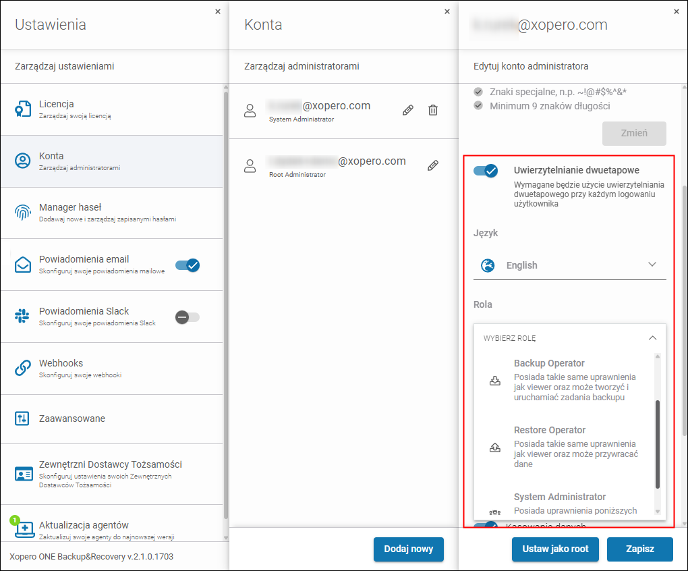Click the Slack logo icon
Image resolution: width=688 pixels, height=571 pixels.
coord(23,317)
